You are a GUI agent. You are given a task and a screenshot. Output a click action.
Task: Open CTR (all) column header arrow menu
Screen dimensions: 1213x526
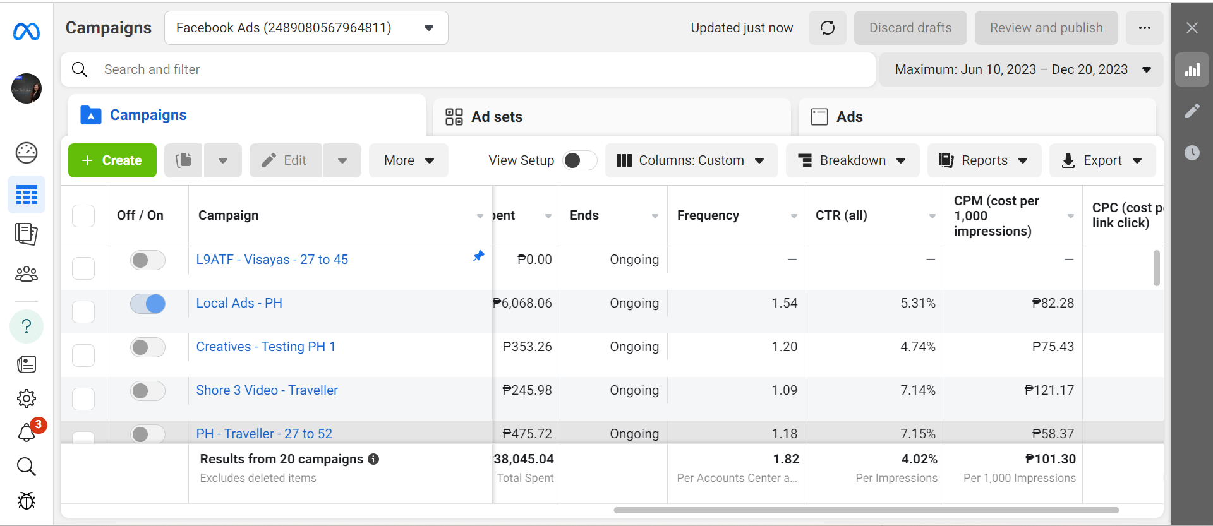click(932, 216)
